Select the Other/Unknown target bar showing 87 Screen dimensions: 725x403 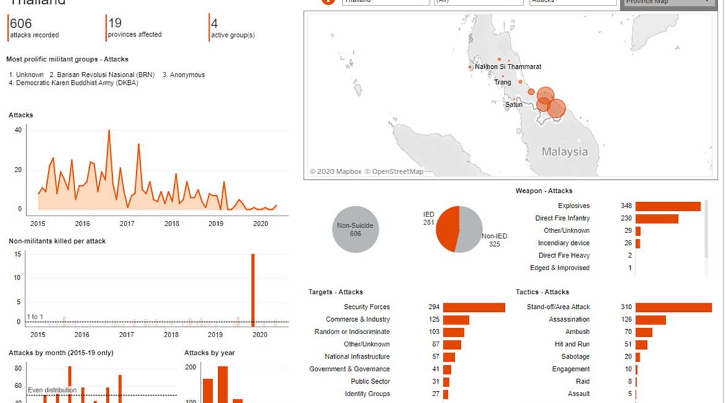pyautogui.click(x=452, y=345)
